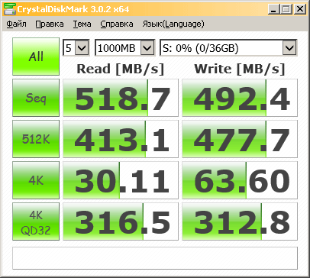Start the 512K benchmark test
Viewport: 310px width, 278px height.
[x=36, y=139]
